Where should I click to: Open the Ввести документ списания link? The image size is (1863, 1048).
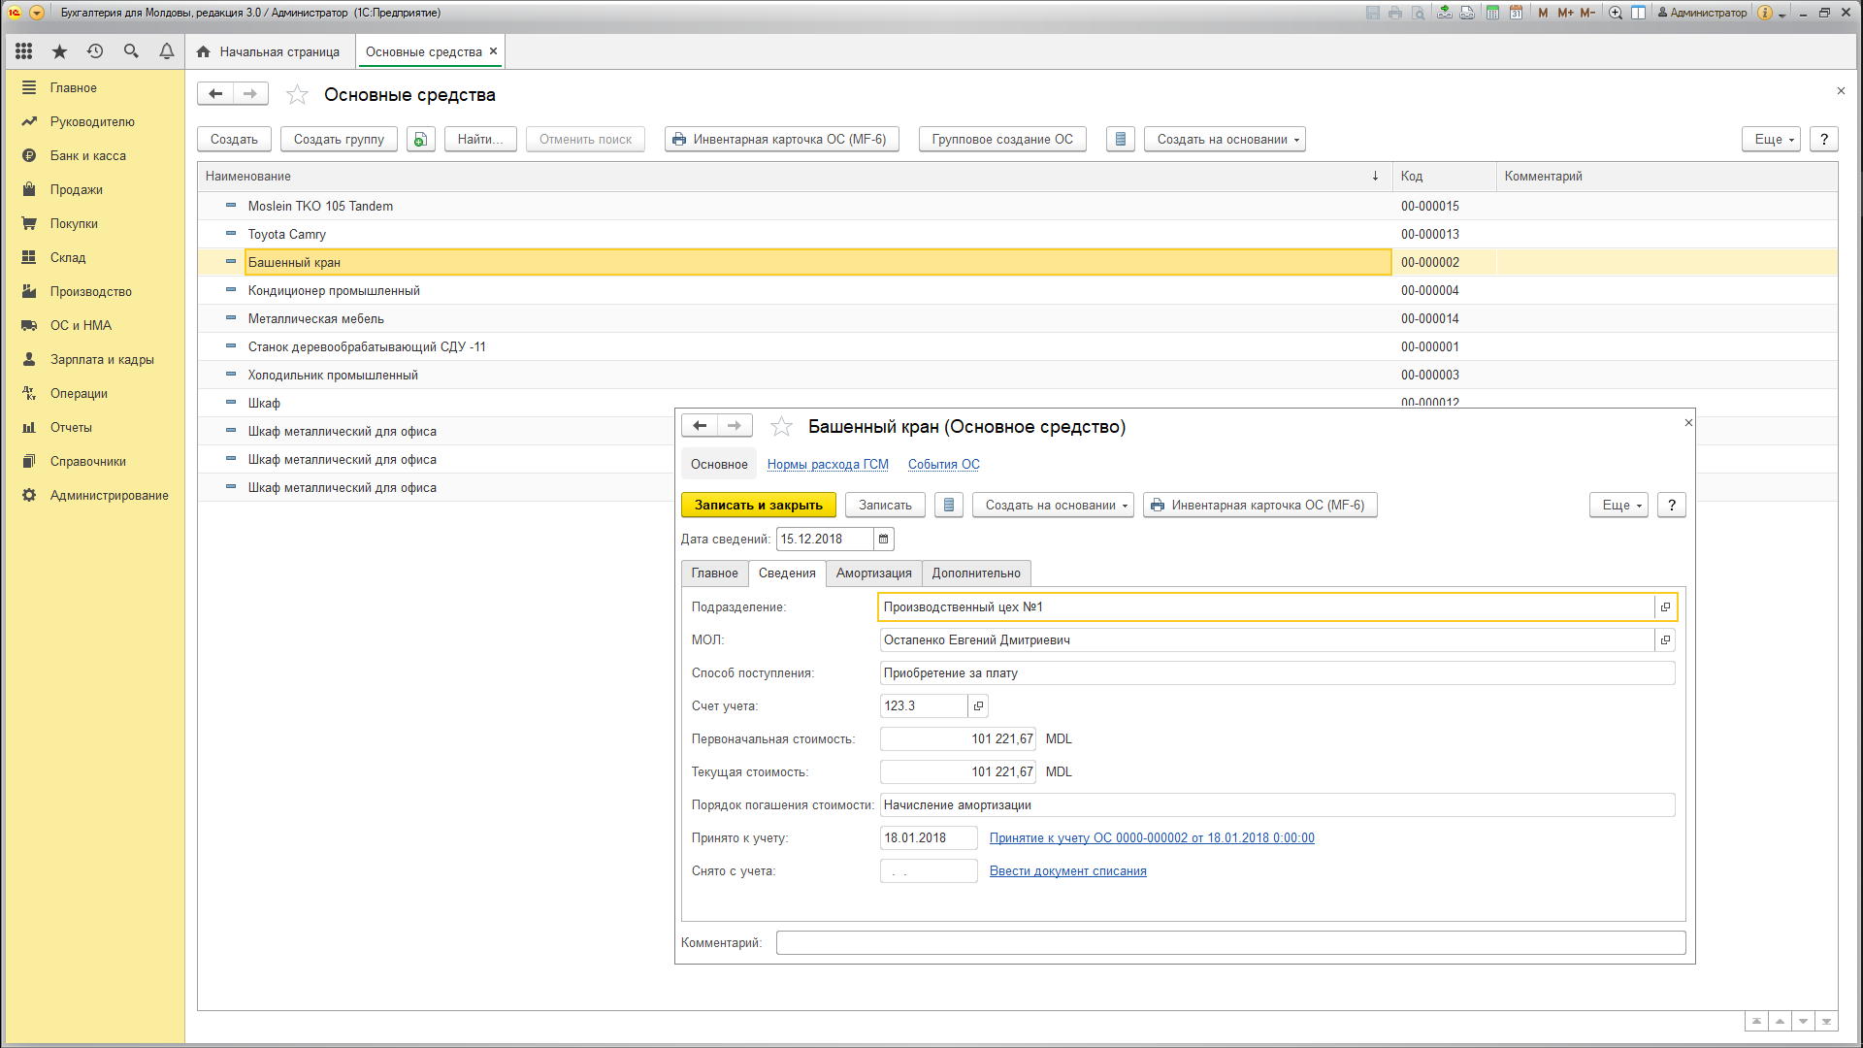point(1067,871)
